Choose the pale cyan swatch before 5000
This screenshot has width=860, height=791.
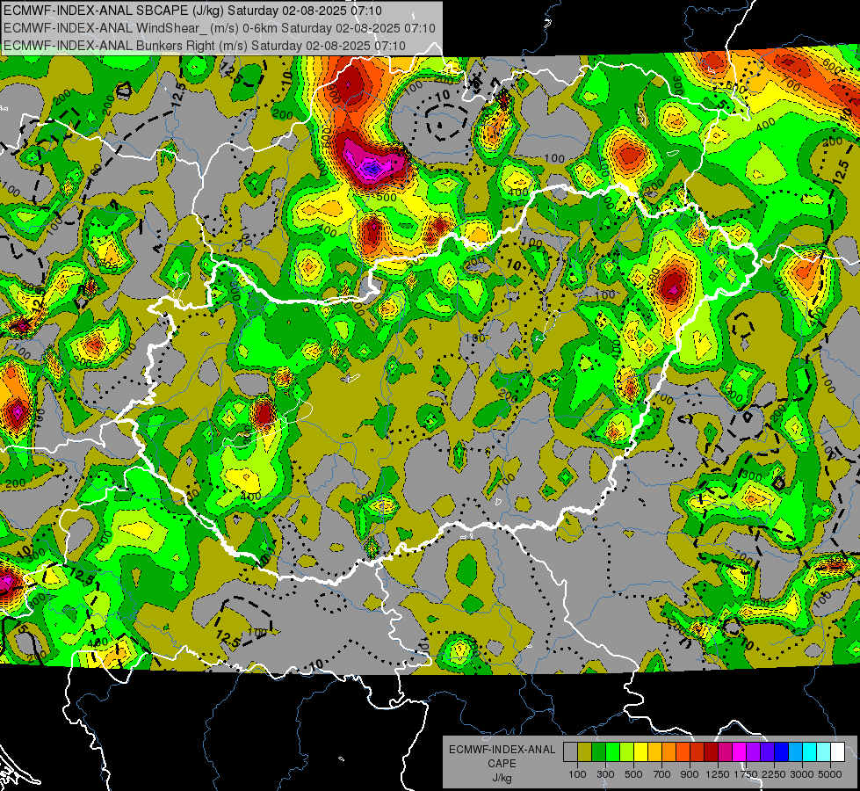pos(824,752)
